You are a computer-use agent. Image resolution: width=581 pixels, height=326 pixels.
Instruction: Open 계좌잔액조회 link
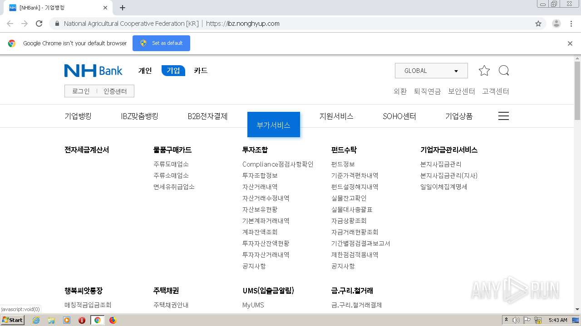(x=260, y=232)
